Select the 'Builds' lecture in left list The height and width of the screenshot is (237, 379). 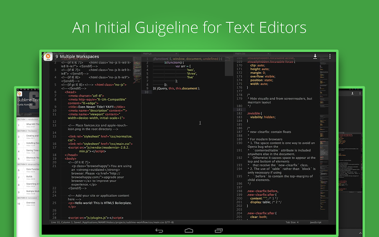pos(29,176)
